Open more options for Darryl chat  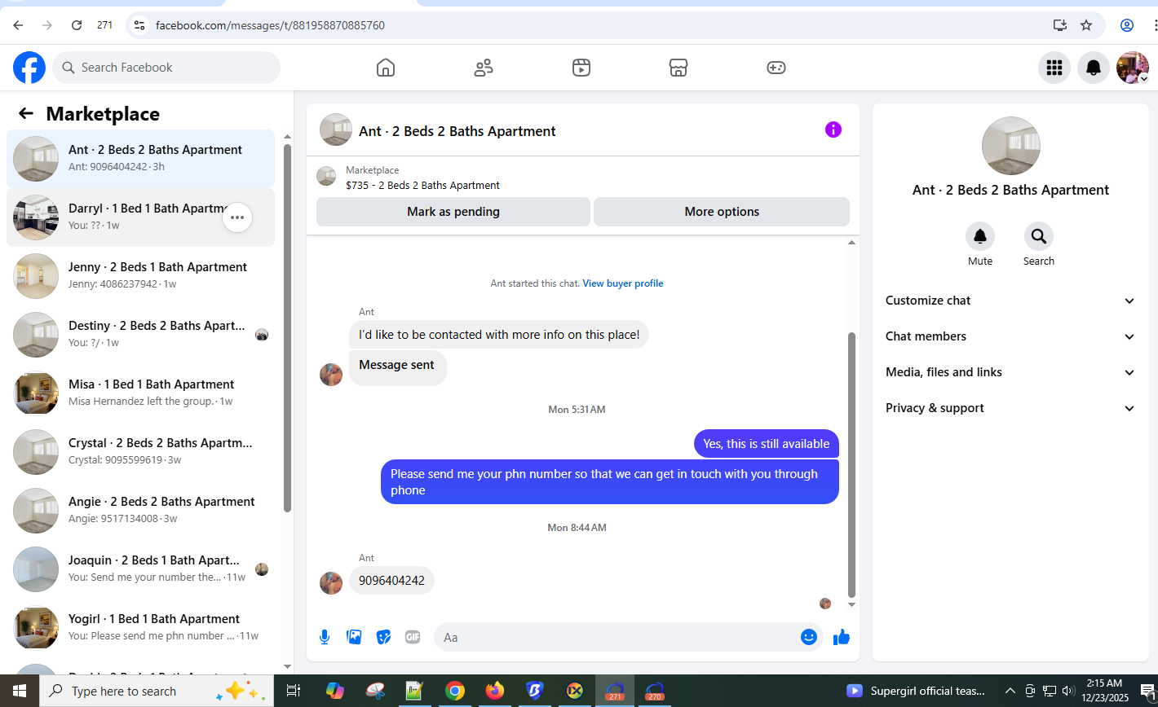(237, 217)
